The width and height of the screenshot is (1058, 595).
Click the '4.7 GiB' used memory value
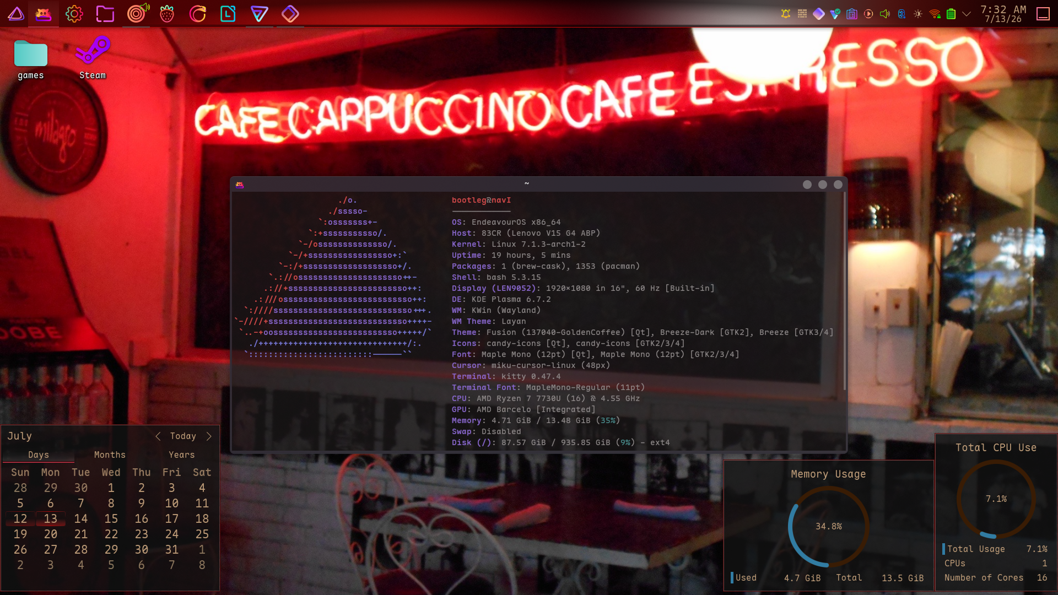[802, 578]
